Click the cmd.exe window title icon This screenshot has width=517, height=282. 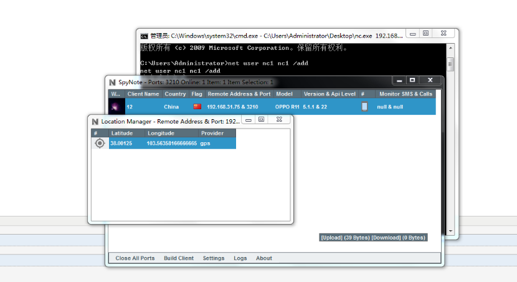click(x=144, y=36)
